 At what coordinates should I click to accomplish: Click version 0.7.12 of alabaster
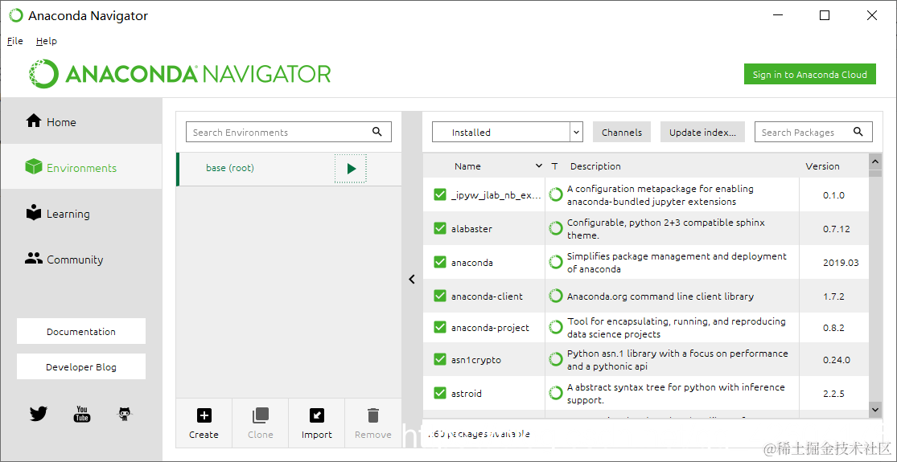click(x=837, y=229)
